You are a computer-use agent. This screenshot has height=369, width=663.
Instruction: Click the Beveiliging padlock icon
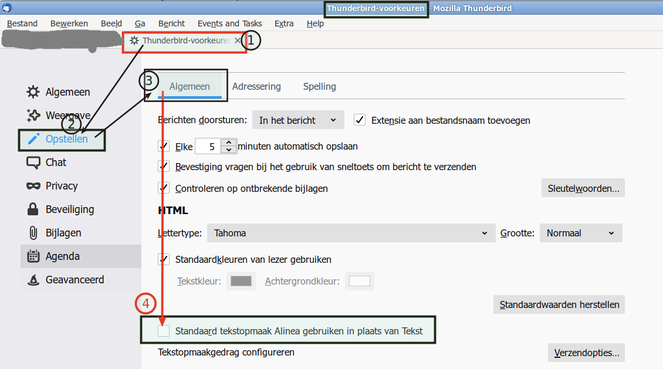[x=32, y=209]
